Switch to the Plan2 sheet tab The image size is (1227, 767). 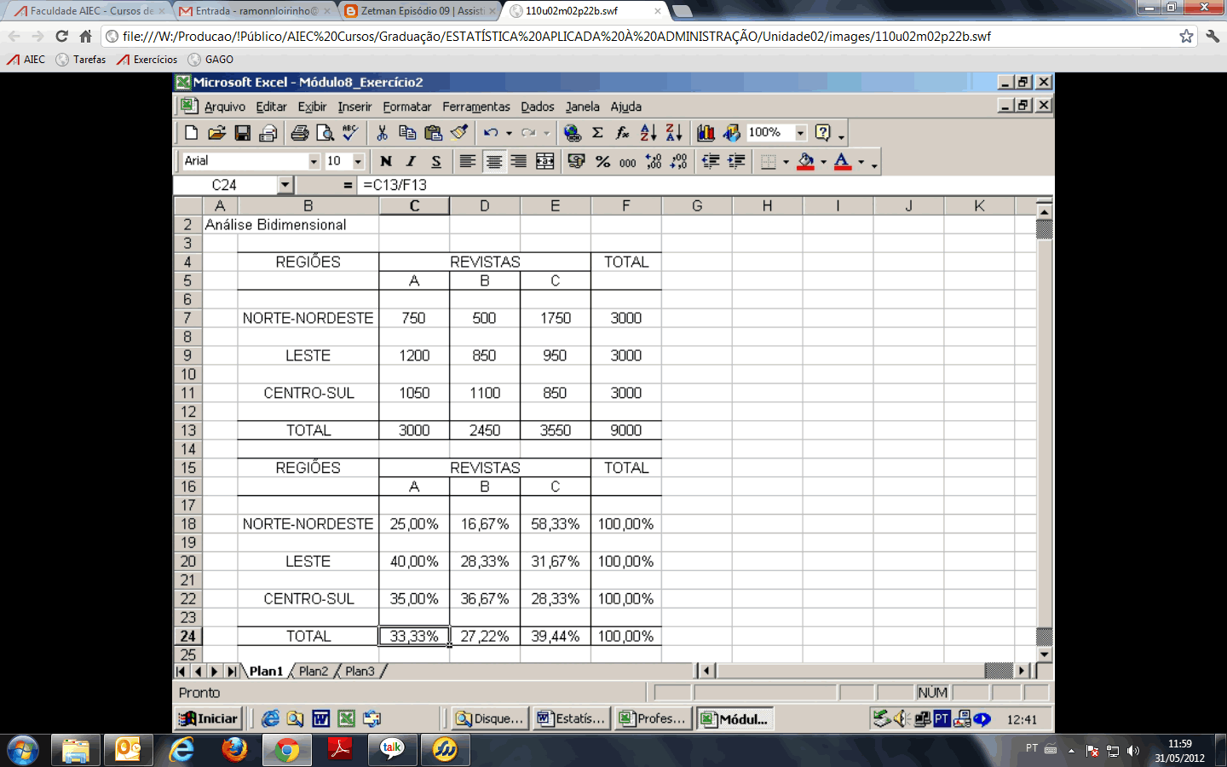click(x=313, y=672)
